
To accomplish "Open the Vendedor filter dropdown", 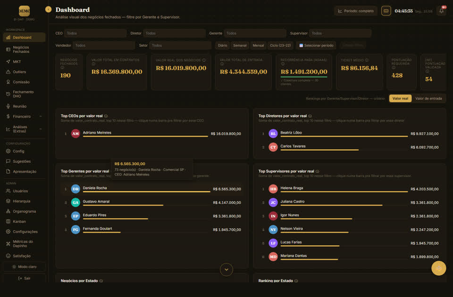I will click(x=104, y=45).
